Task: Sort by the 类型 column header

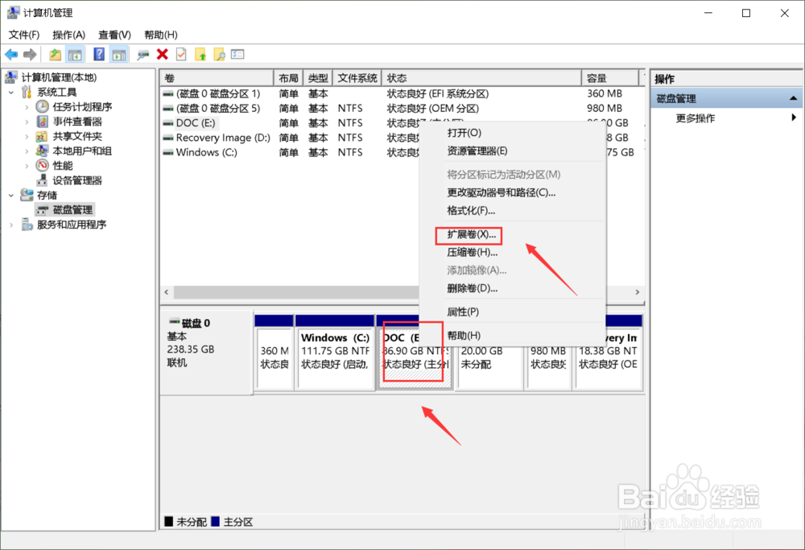Action: 318,78
